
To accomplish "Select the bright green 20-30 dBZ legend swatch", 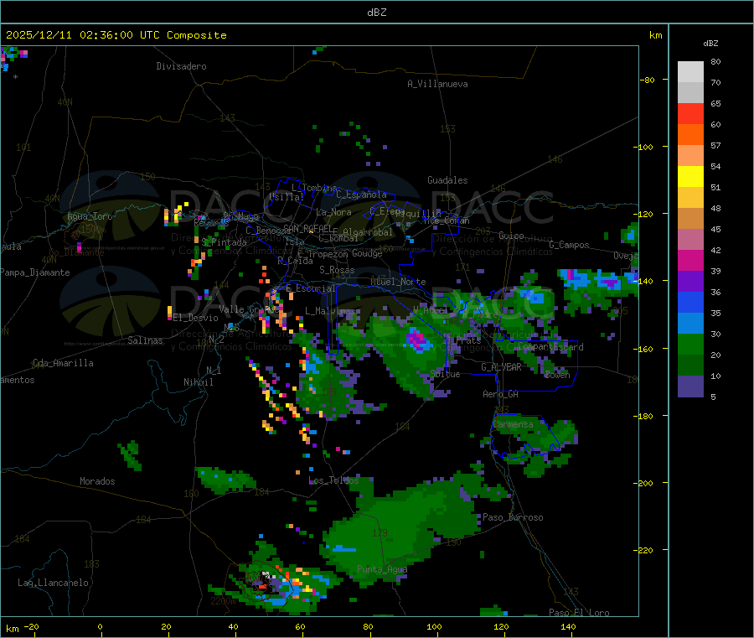I will pyautogui.click(x=690, y=344).
